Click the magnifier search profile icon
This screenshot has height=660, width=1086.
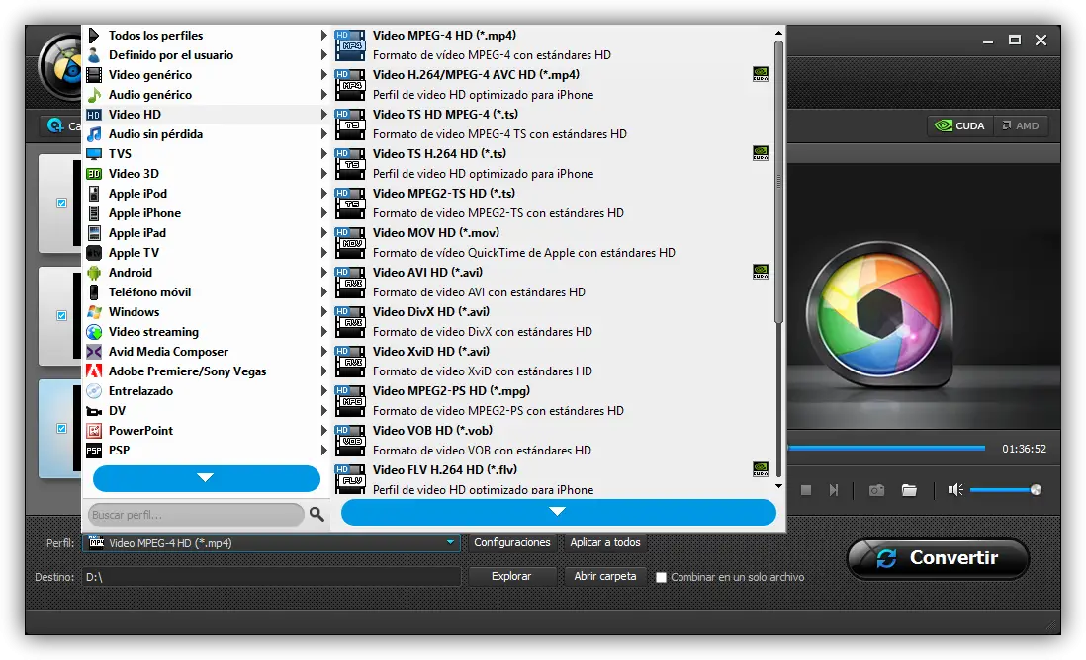click(x=317, y=514)
